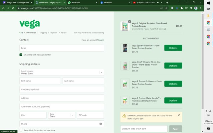The image size is (213, 133).
Task: Click Options for Vega One Organic All-in-One
Action: pyautogui.click(x=173, y=66)
